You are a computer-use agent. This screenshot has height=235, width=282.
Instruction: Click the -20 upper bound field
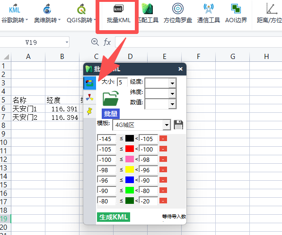[x=149, y=201]
